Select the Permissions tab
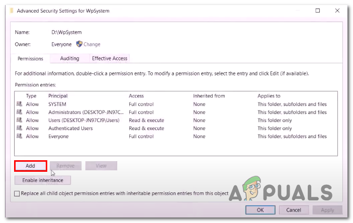This screenshot has height=223, width=353. click(30, 59)
